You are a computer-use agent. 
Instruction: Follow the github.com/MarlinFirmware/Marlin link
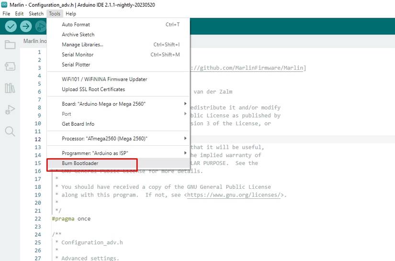coord(248,68)
